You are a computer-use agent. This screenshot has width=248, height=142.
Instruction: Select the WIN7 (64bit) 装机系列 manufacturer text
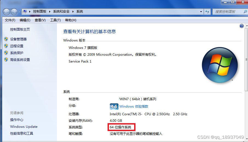(x=138, y=99)
